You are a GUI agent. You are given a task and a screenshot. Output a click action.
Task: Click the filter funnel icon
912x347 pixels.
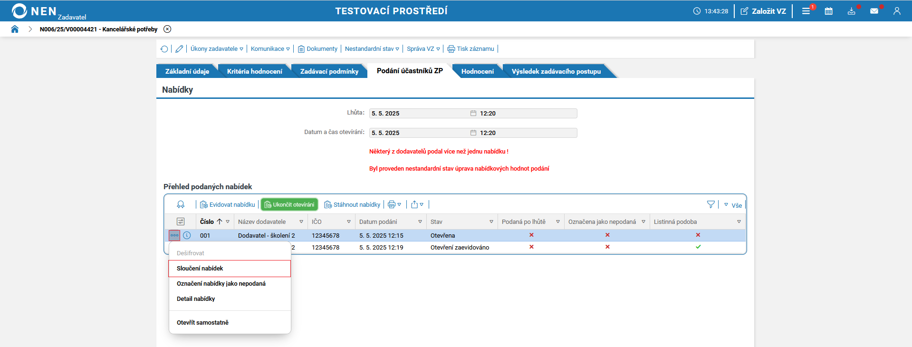coord(711,204)
